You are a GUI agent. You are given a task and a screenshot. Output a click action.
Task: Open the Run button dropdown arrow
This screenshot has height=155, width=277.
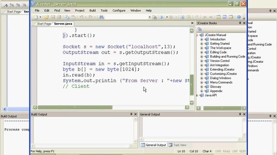pos(167,17)
